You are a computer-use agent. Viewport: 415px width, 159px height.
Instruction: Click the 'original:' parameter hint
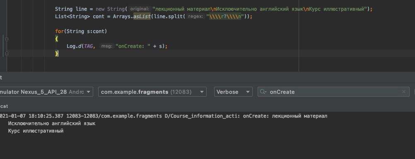140,9
